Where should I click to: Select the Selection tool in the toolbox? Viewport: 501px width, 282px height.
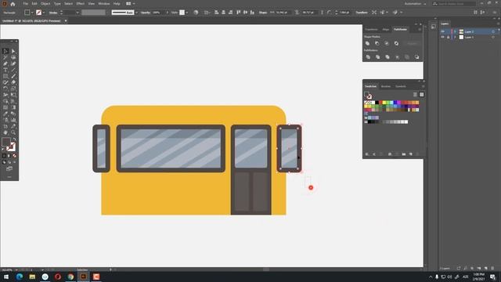(x=5, y=51)
